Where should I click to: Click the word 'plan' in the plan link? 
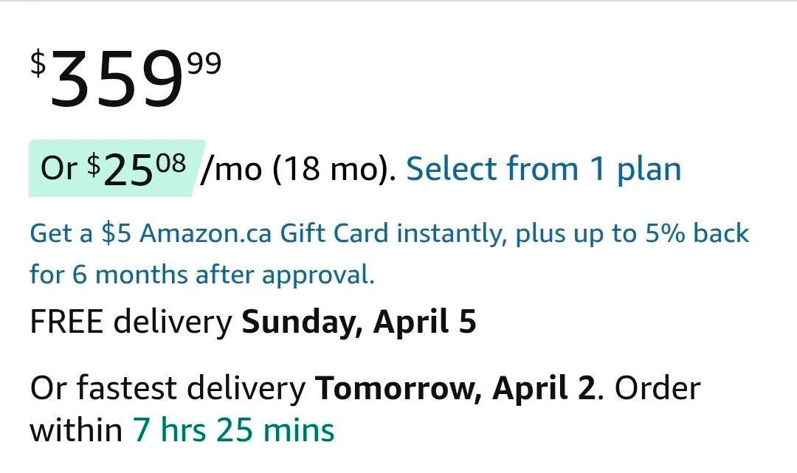coord(649,169)
